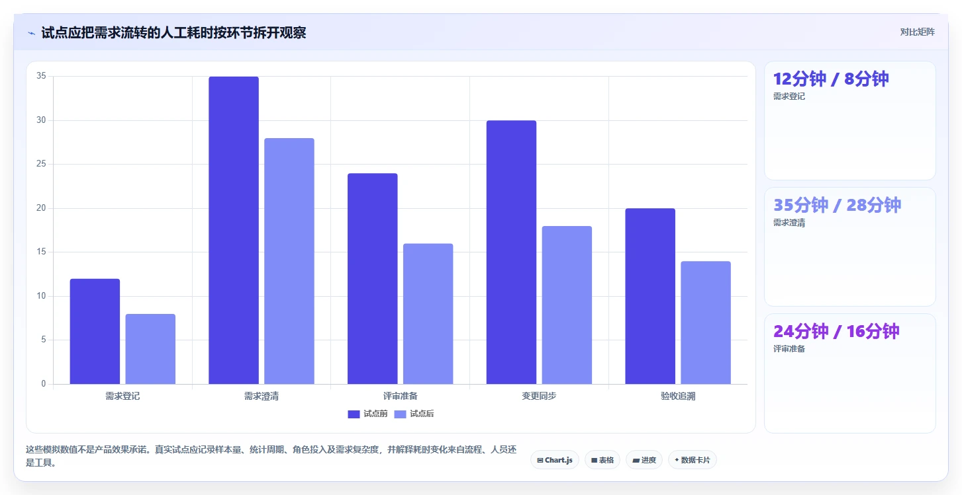Click the 评审准备 x-axis label
Screen dimensions: 962x495
(401, 397)
